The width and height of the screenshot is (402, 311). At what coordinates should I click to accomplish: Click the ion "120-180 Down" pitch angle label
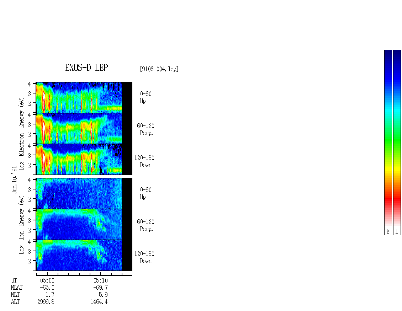click(x=144, y=257)
